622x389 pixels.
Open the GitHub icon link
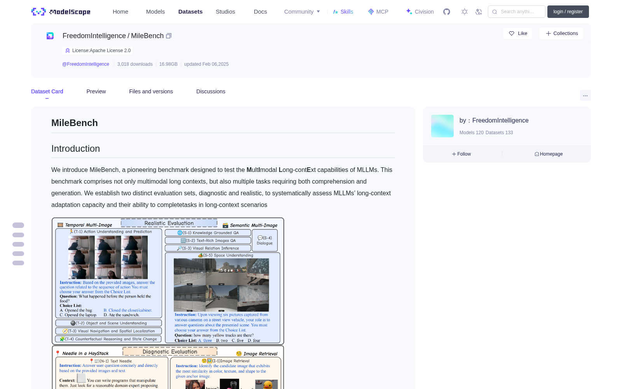tap(447, 12)
